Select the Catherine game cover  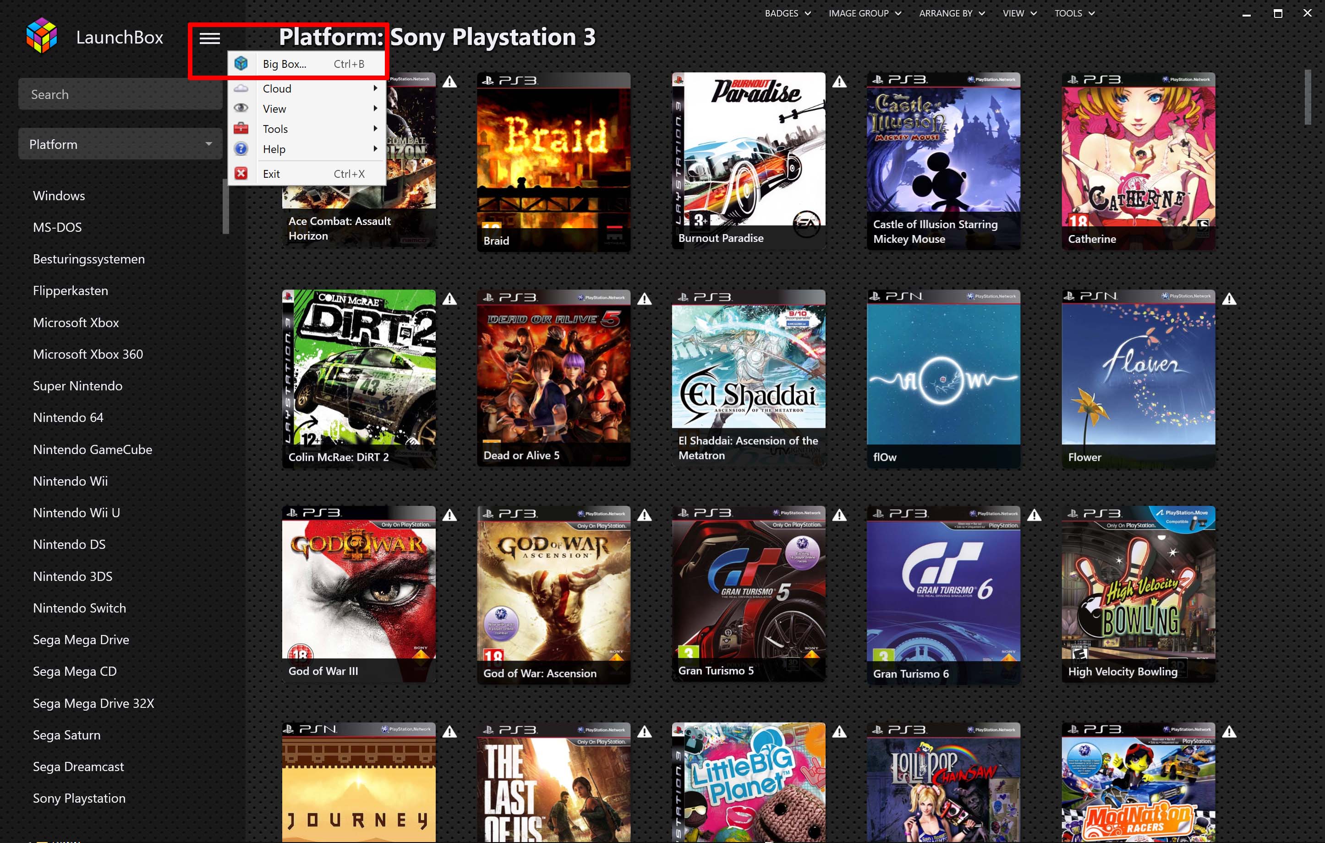click(x=1138, y=161)
